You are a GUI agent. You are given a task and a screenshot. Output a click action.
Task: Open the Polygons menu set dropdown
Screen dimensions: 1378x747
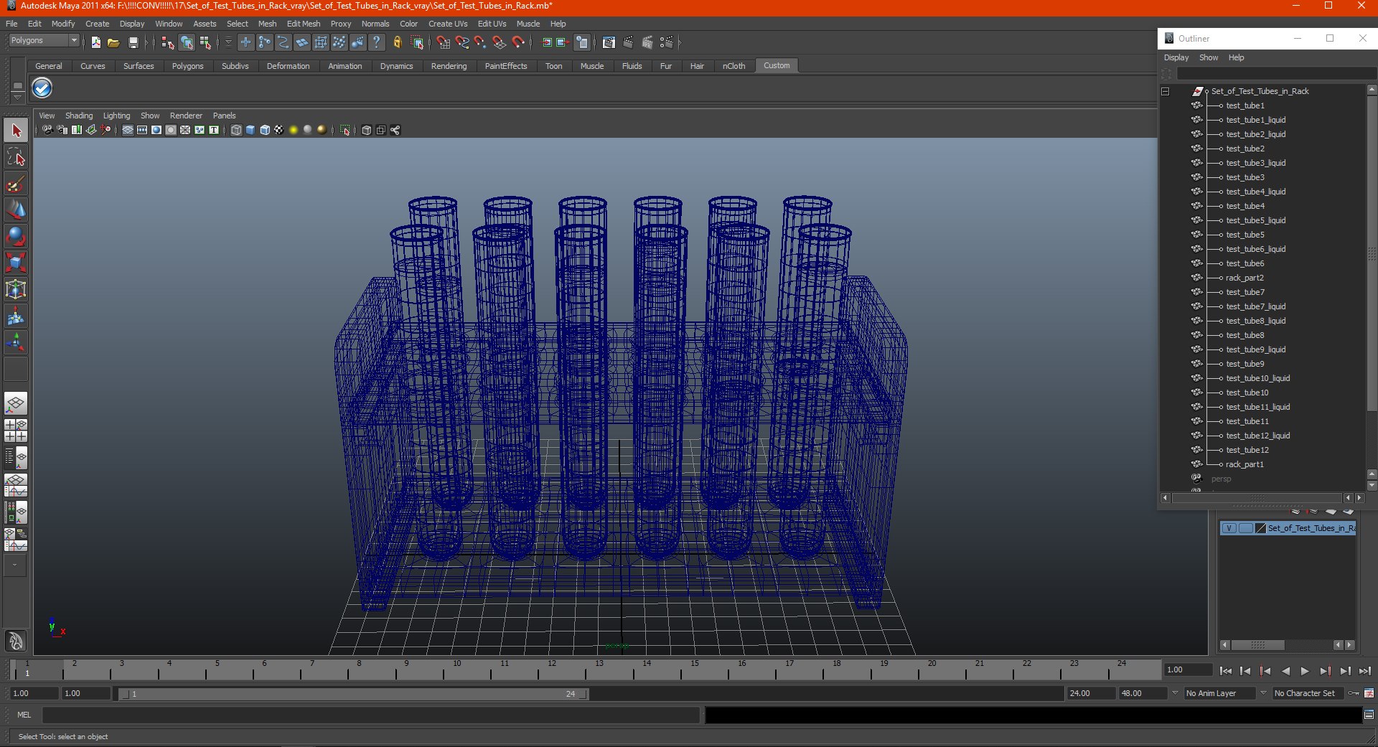coord(43,41)
